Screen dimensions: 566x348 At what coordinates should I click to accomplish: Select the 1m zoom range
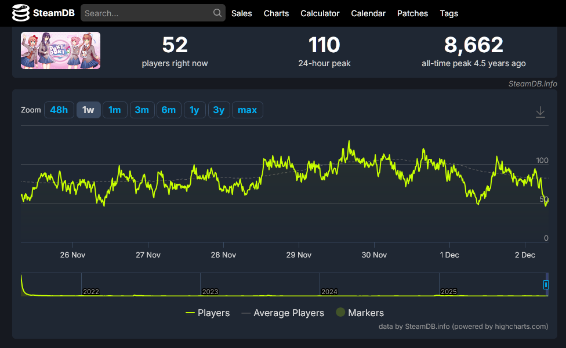click(115, 110)
